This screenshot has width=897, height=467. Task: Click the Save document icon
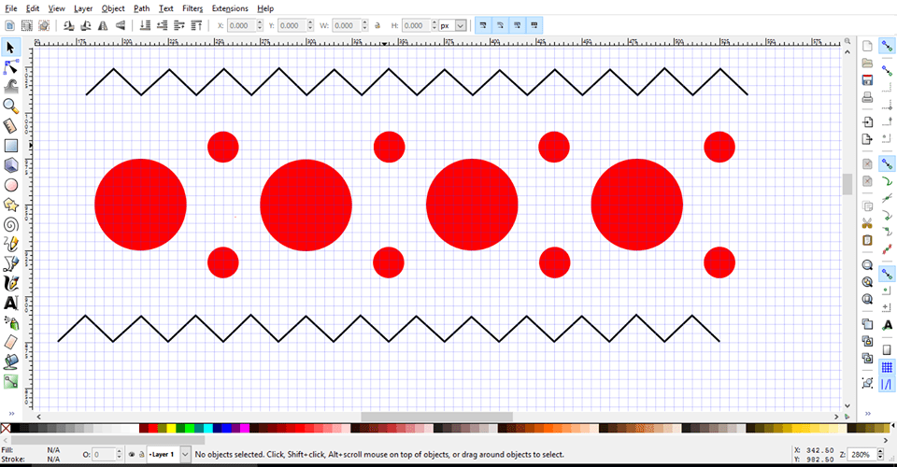pyautogui.click(x=867, y=80)
